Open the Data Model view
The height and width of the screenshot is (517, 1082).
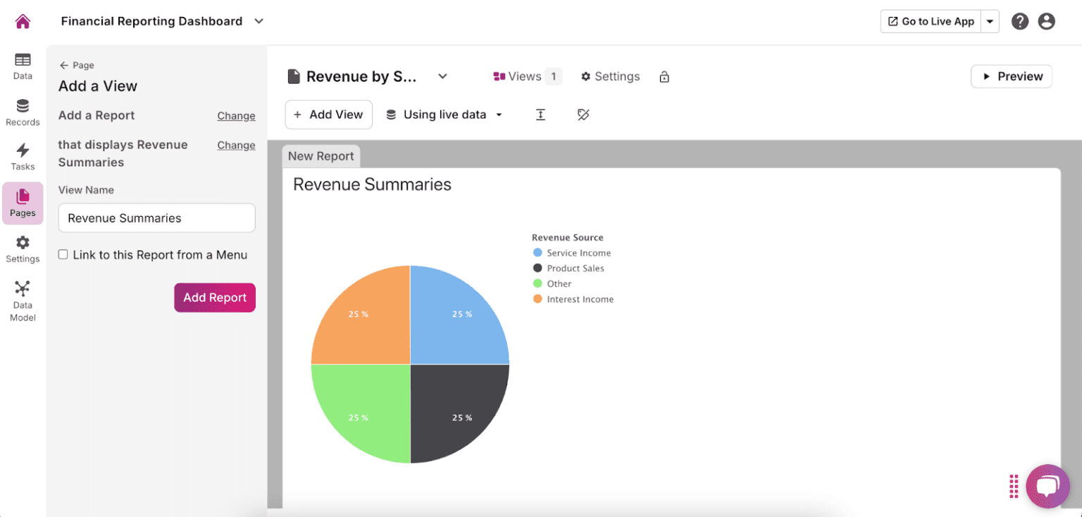tap(23, 299)
